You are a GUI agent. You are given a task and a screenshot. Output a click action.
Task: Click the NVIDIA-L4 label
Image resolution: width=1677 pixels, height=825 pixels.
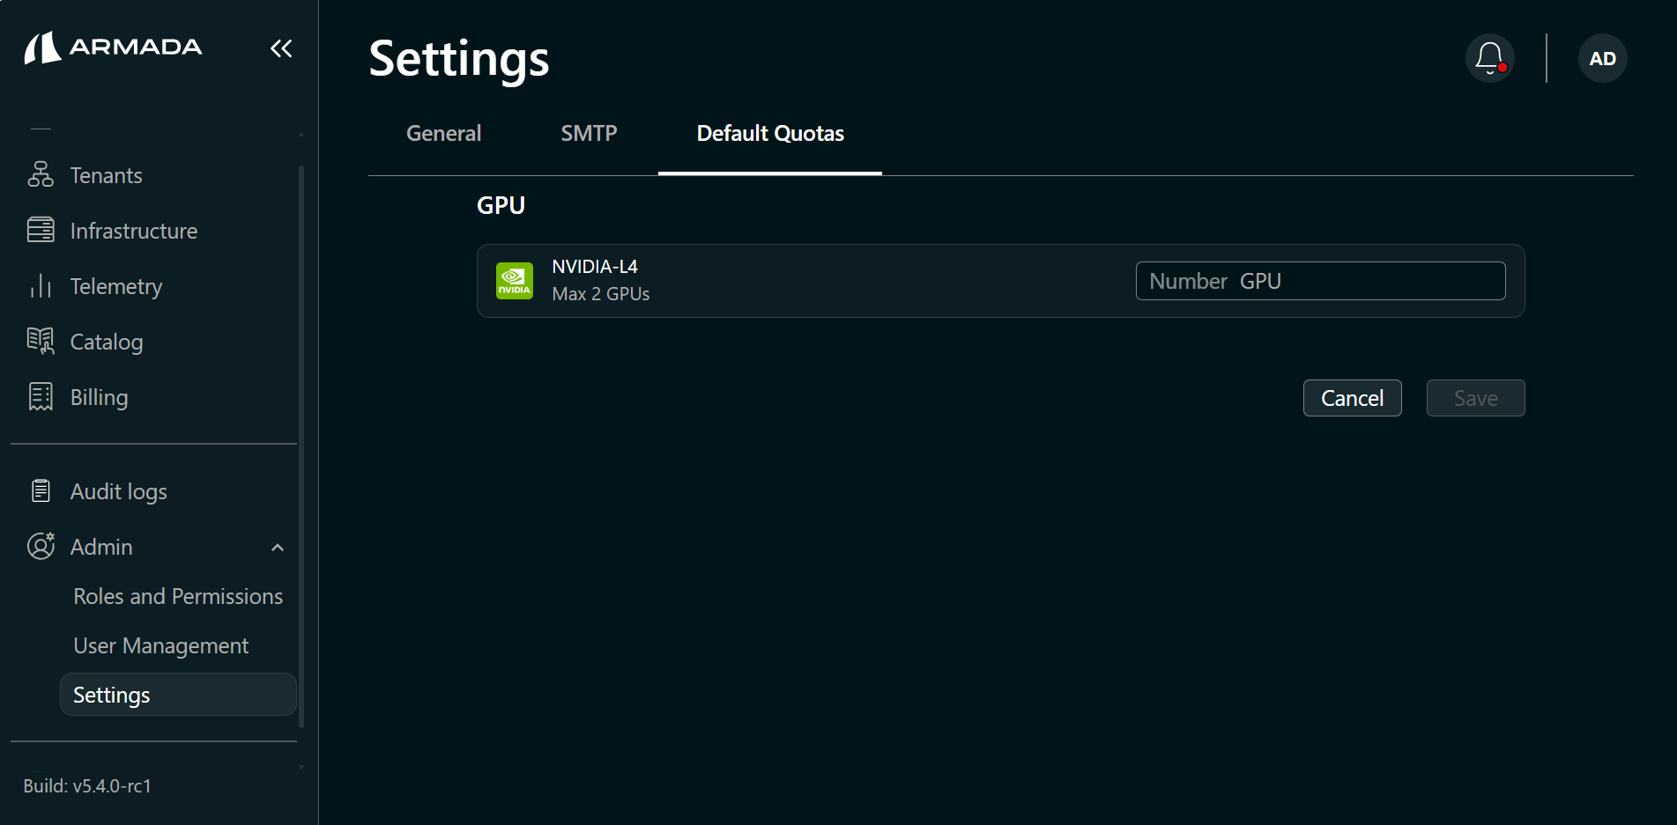point(595,266)
